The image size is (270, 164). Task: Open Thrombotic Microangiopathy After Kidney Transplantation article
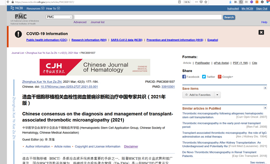coord(221,144)
